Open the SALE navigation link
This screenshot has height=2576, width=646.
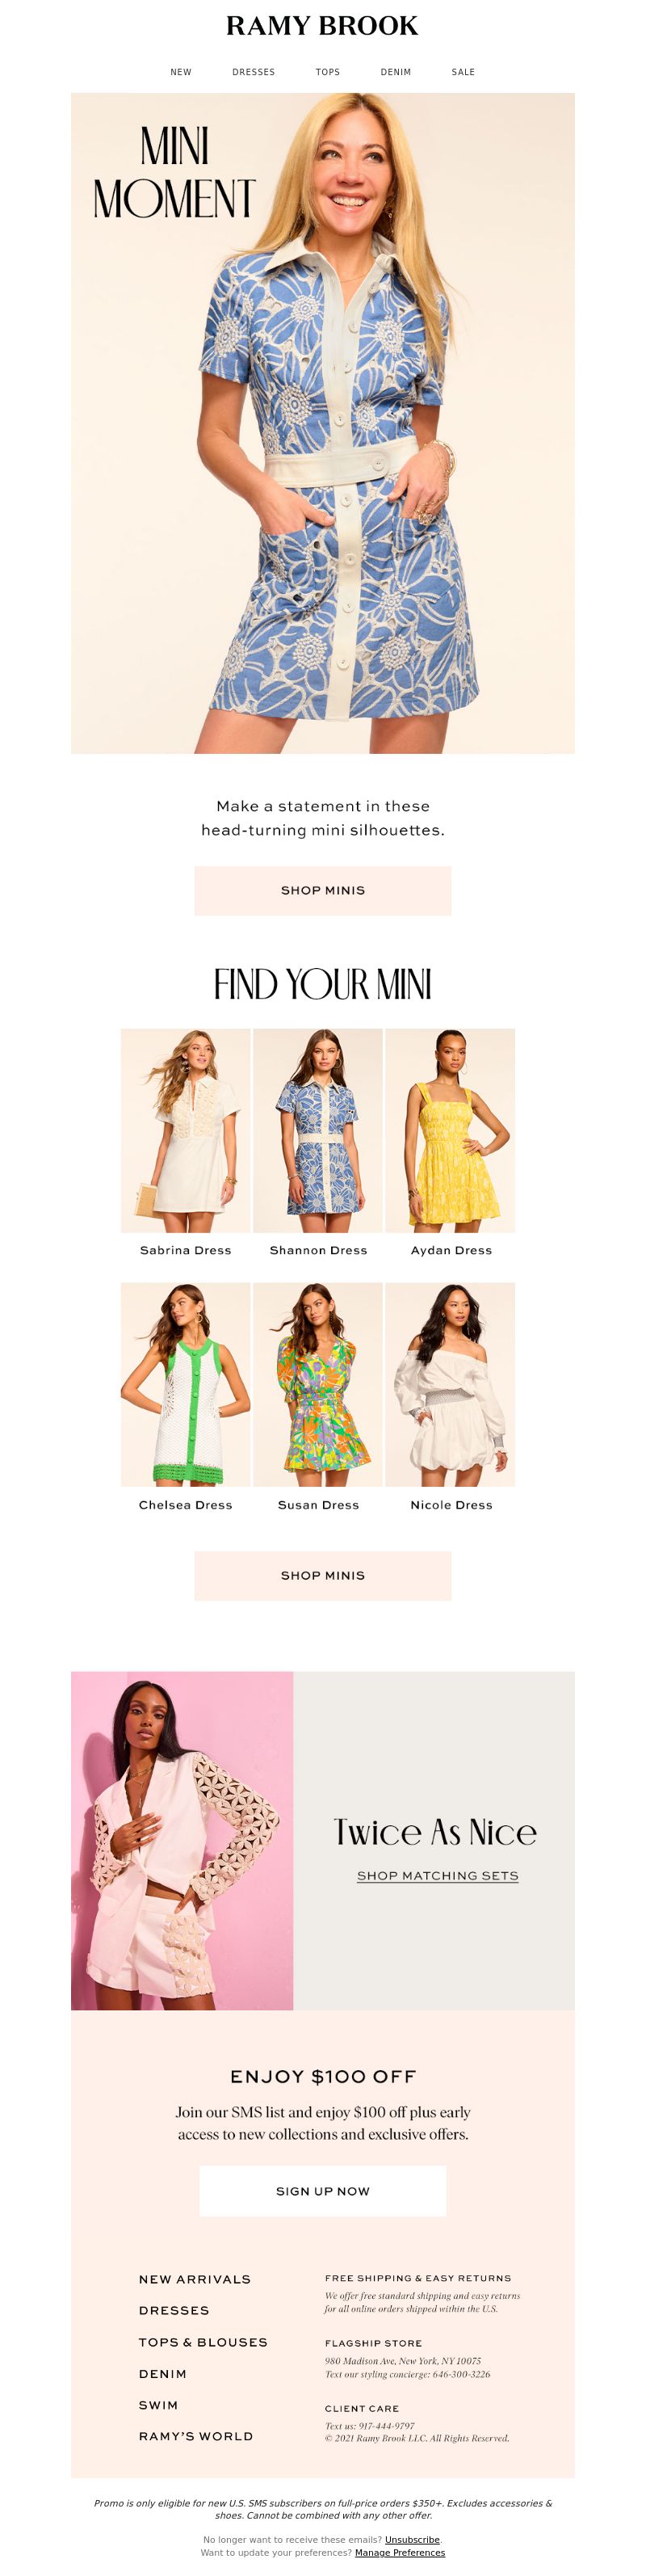(463, 72)
